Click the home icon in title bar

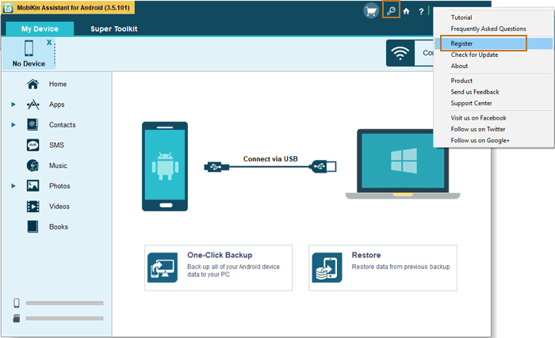[406, 11]
